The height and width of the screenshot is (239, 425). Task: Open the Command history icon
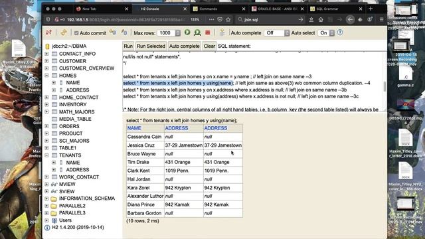point(222,33)
